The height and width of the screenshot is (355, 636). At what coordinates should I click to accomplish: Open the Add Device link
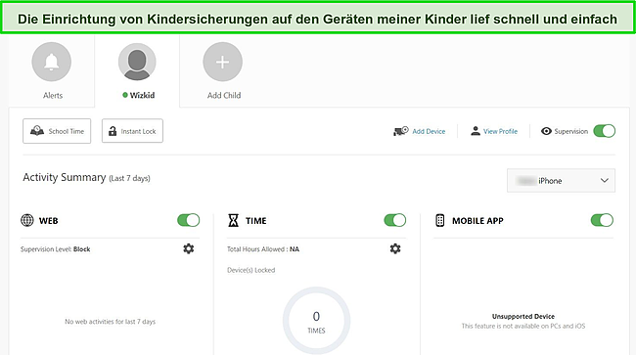click(429, 131)
